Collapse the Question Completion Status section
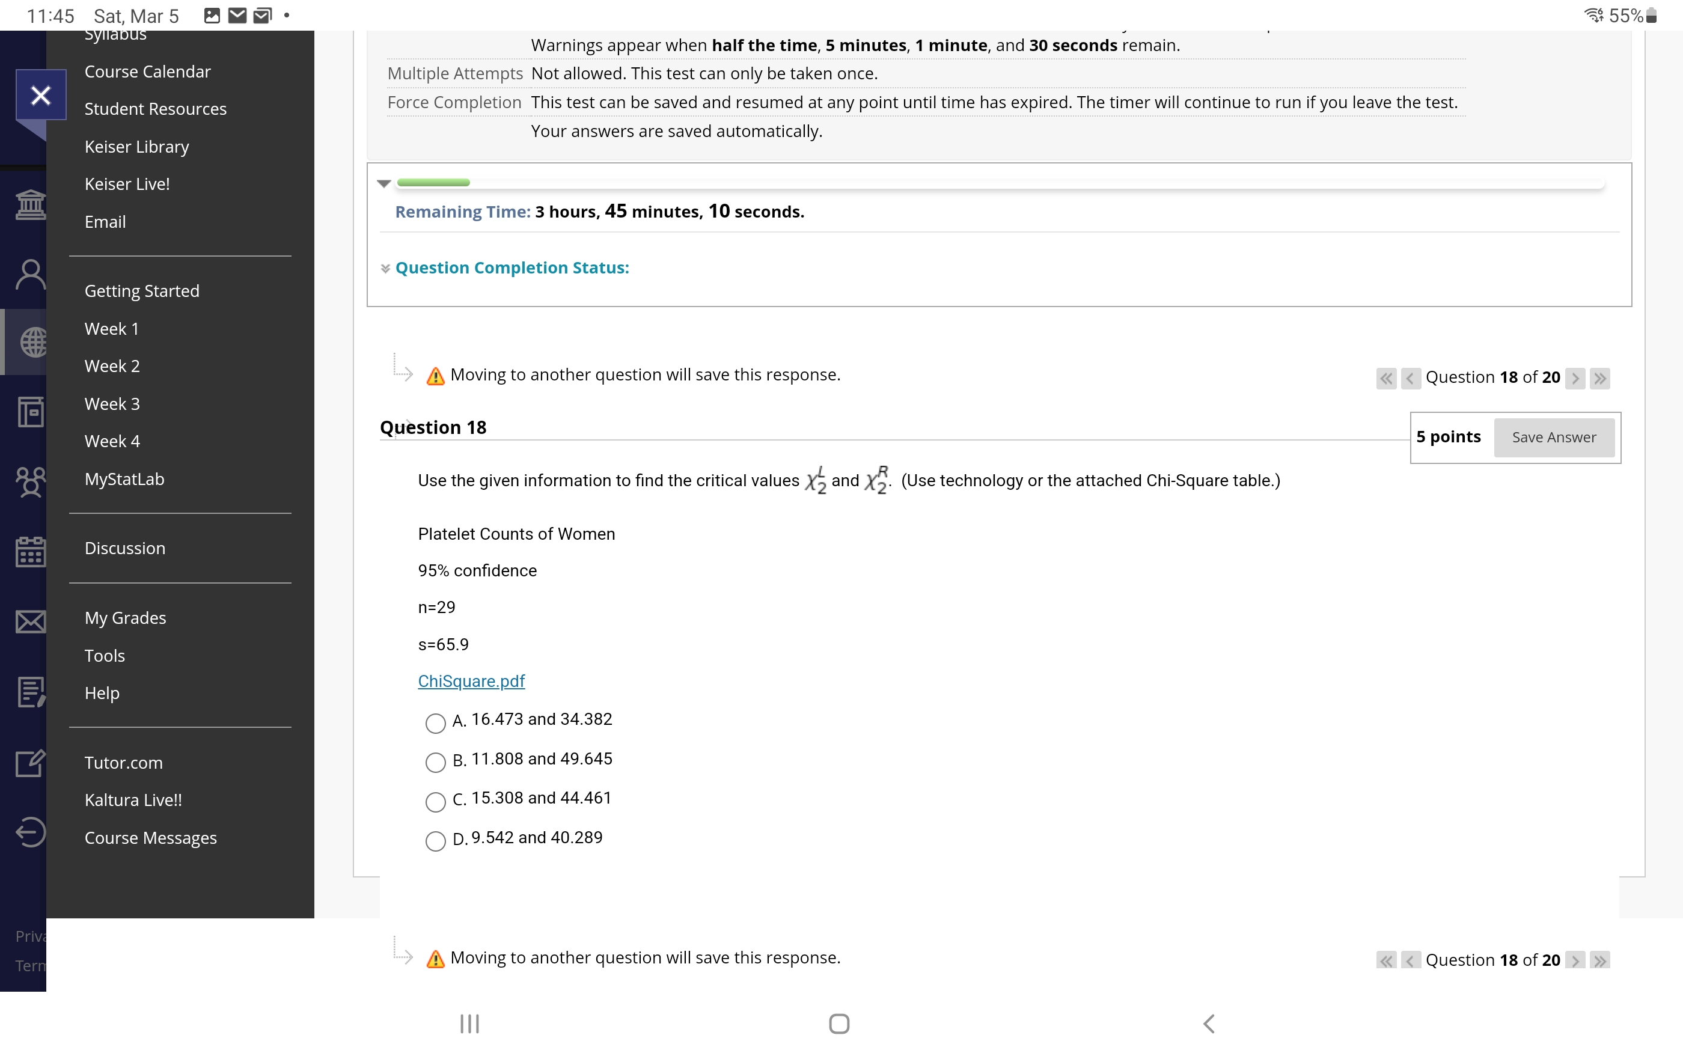 tap(385, 267)
